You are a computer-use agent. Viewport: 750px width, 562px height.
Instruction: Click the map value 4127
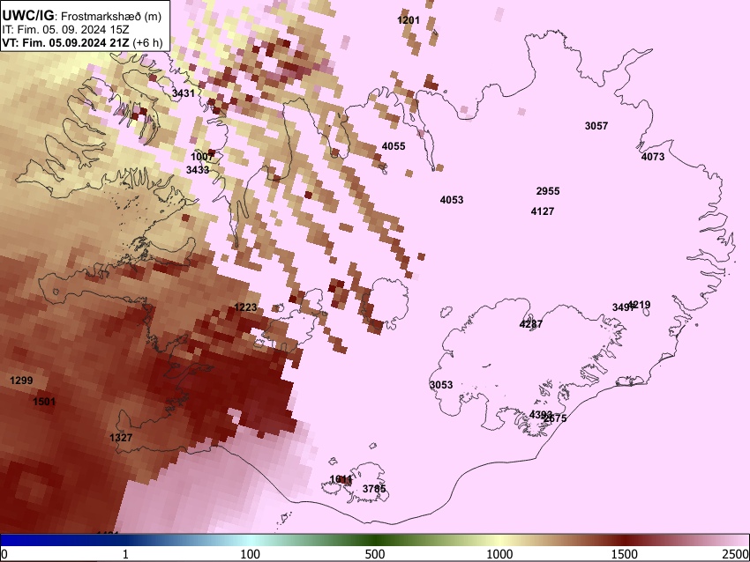(543, 211)
